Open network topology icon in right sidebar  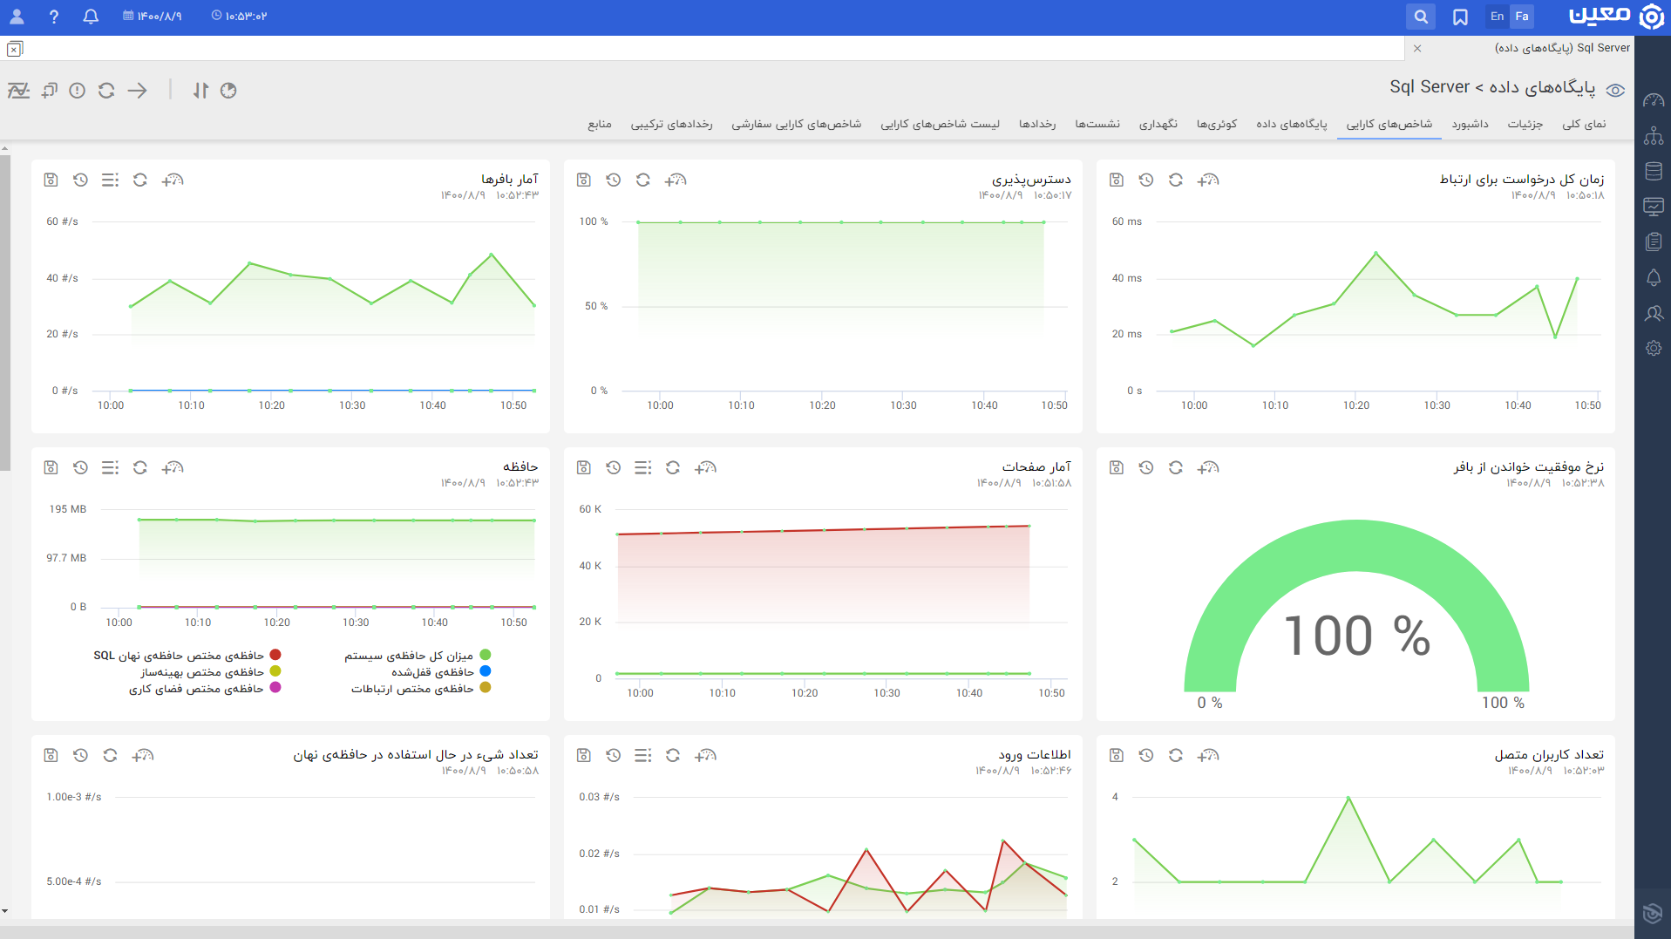pyautogui.click(x=1654, y=136)
